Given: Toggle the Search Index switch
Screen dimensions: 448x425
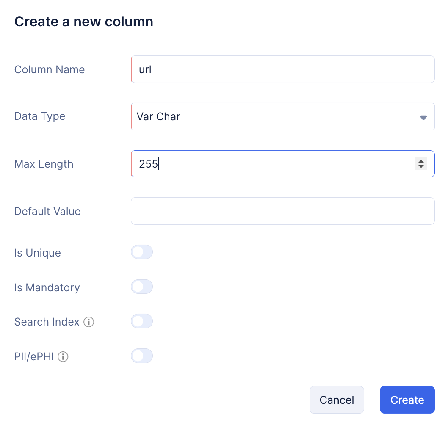Looking at the screenshot, I should pyautogui.click(x=142, y=321).
